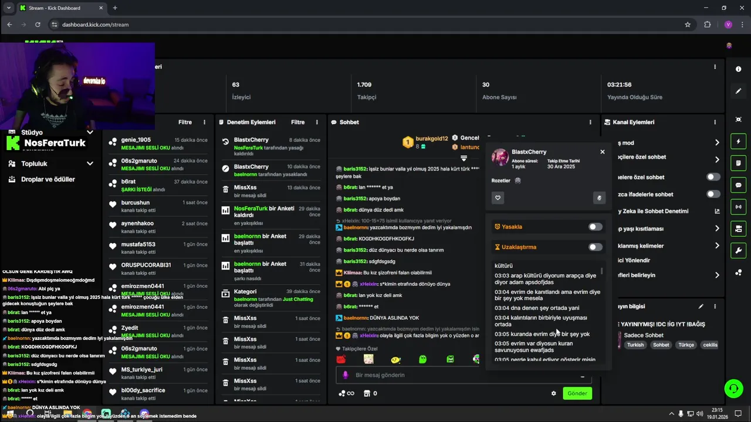The height and width of the screenshot is (422, 751).
Task: Click the broadcast signal icon in sidebar
Action: pyautogui.click(x=738, y=206)
